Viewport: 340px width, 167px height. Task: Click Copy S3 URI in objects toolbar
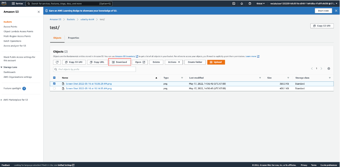(74, 62)
